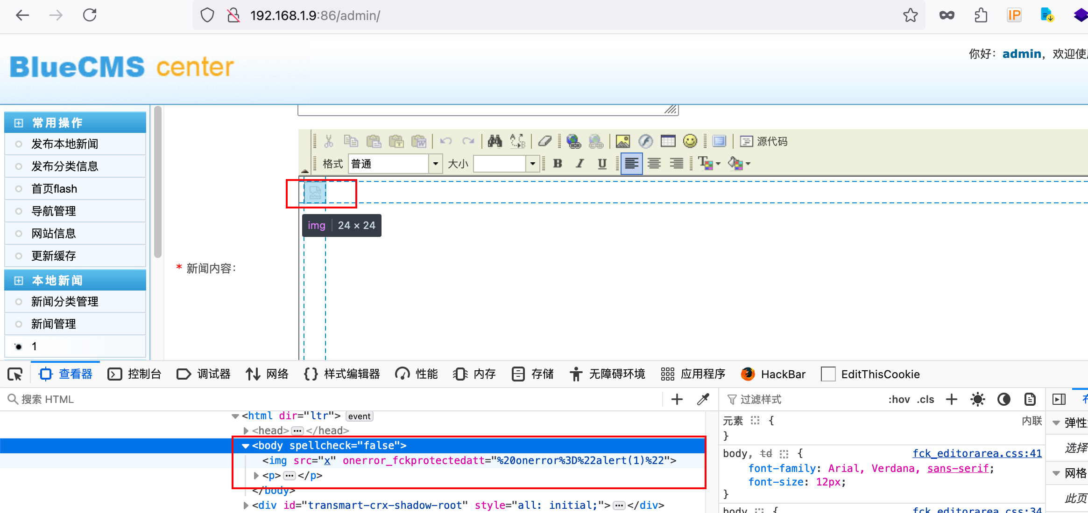1088x513 pixels.
Task: Click the create new node plus icon
Action: (677, 399)
